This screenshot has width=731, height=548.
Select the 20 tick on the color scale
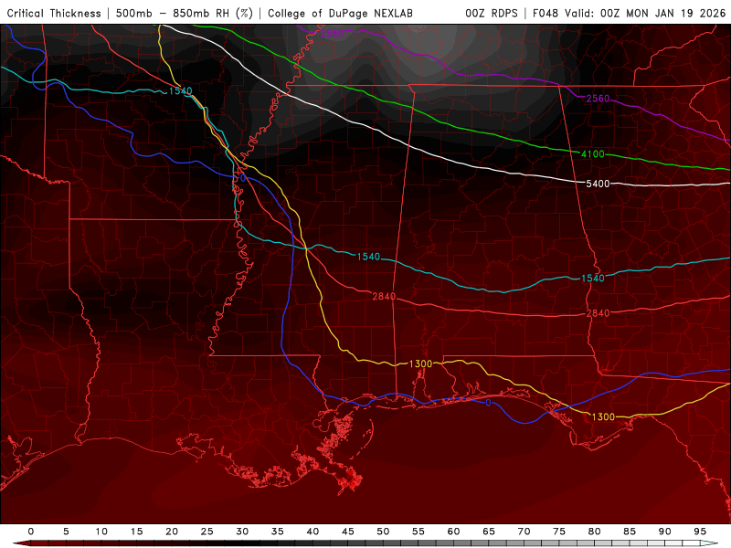pyautogui.click(x=172, y=532)
